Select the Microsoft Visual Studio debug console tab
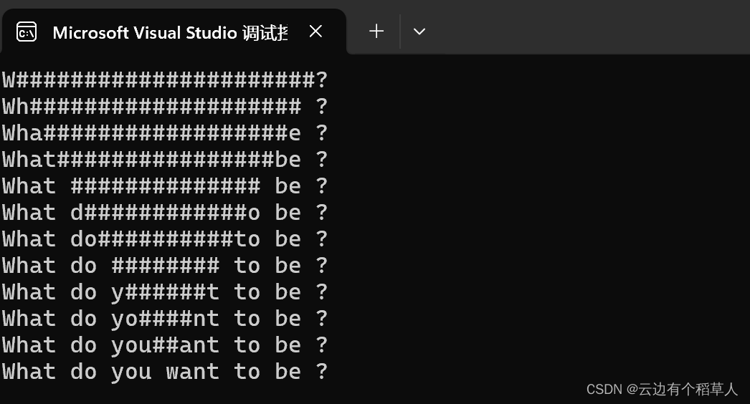Image resolution: width=750 pixels, height=404 pixels. tap(174, 32)
